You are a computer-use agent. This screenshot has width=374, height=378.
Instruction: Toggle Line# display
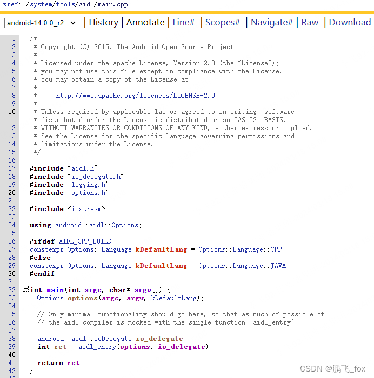click(x=184, y=23)
